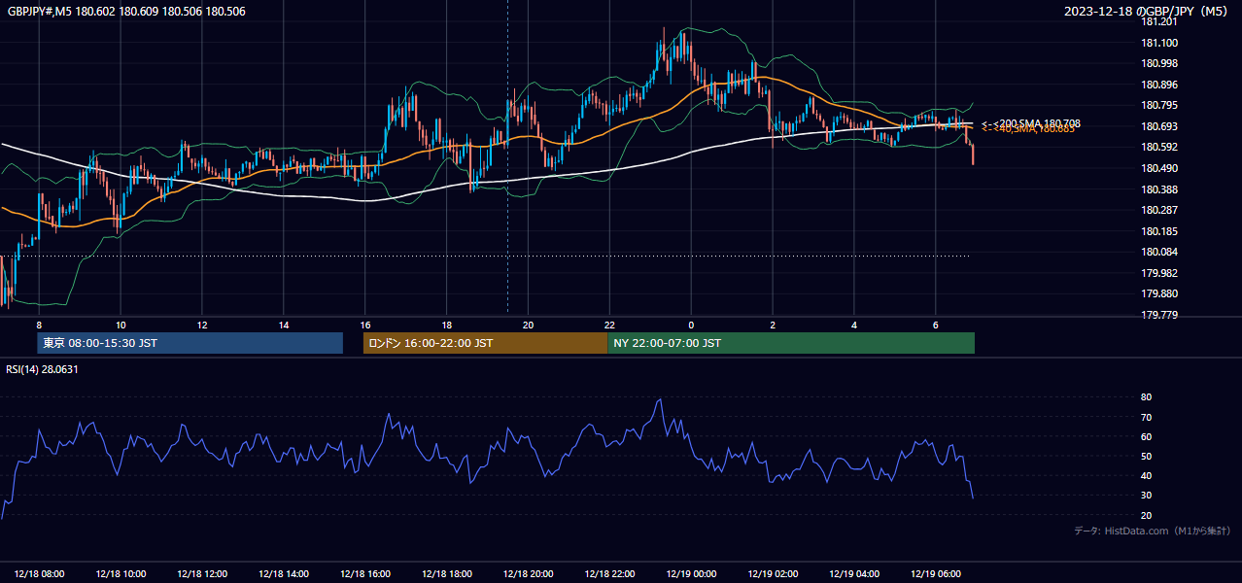
Task: Click hour tick 22 on chart axis
Action: [x=610, y=325]
